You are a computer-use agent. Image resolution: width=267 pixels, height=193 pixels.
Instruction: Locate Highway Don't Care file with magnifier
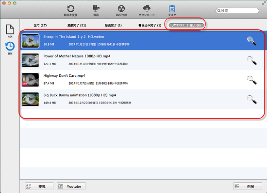click(x=252, y=80)
